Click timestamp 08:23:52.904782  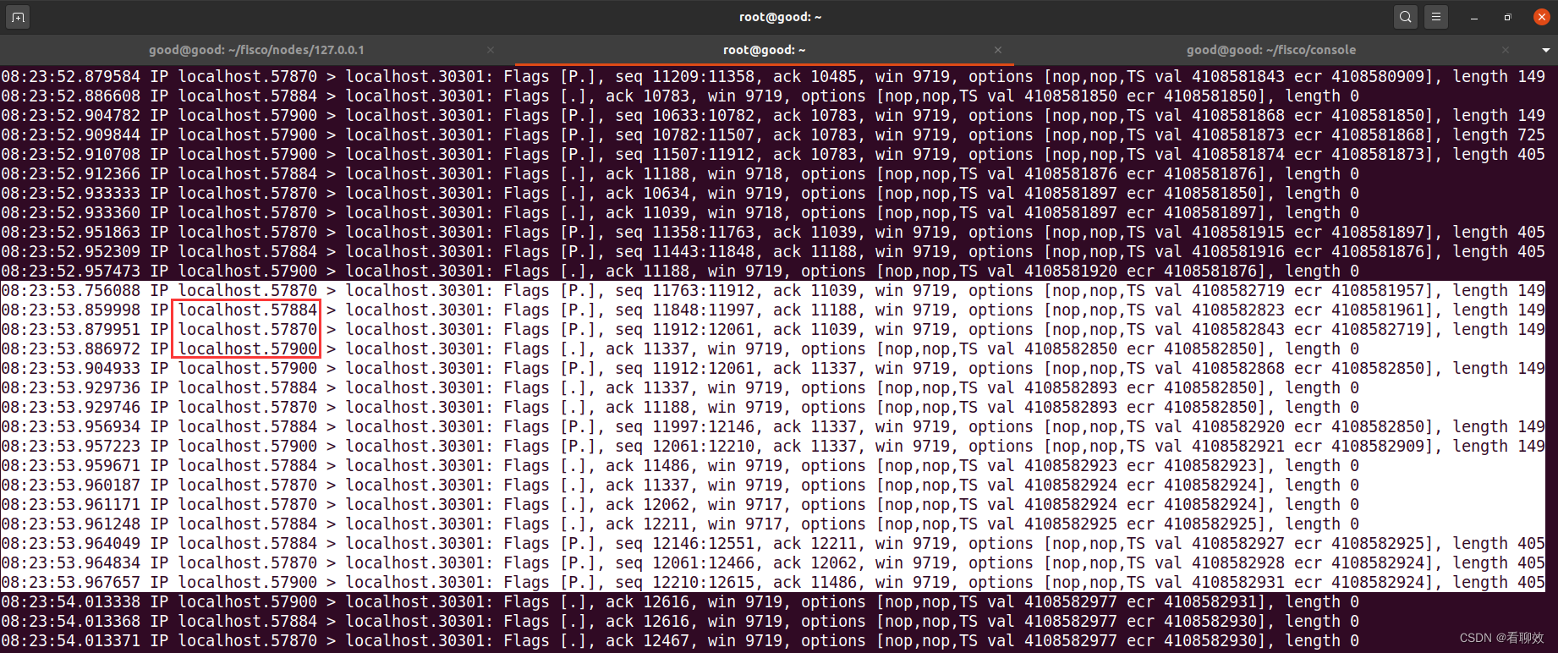71,116
